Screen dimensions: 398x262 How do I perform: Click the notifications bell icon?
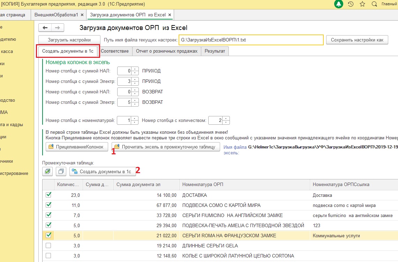coord(338,4)
